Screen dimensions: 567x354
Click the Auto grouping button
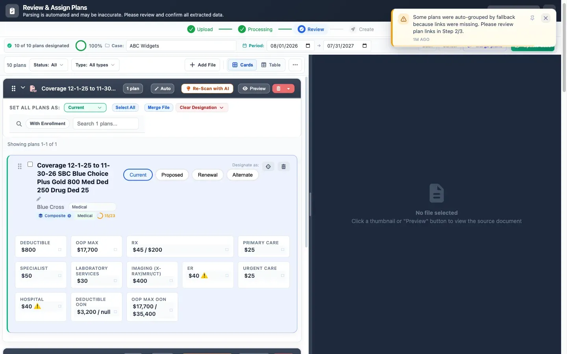162,88
